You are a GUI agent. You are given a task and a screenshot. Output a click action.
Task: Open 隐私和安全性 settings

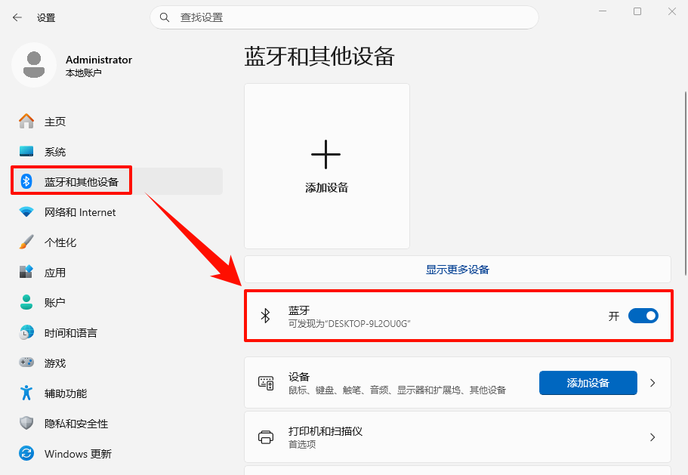click(x=117, y=423)
